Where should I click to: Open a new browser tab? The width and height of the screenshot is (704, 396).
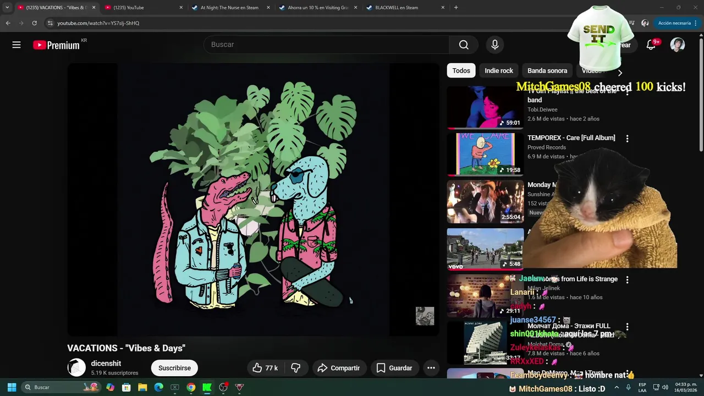456,8
